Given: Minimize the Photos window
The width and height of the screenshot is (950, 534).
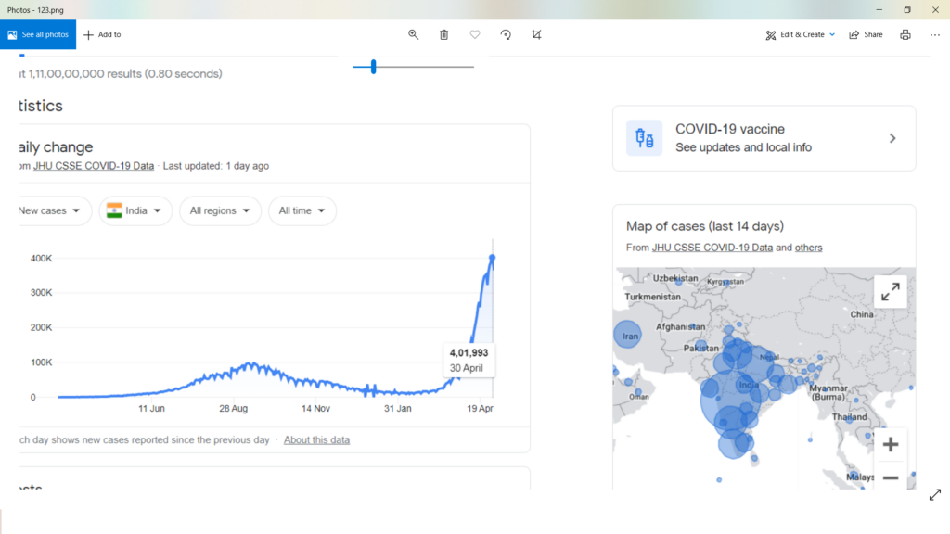Looking at the screenshot, I should click(879, 9).
